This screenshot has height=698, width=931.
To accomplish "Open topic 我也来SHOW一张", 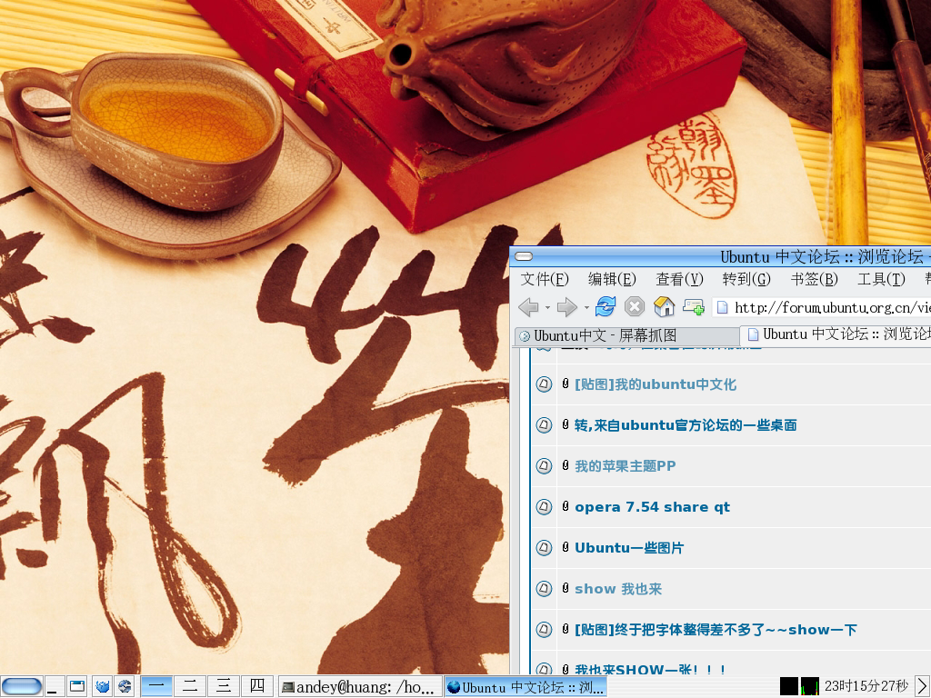I will click(x=650, y=670).
